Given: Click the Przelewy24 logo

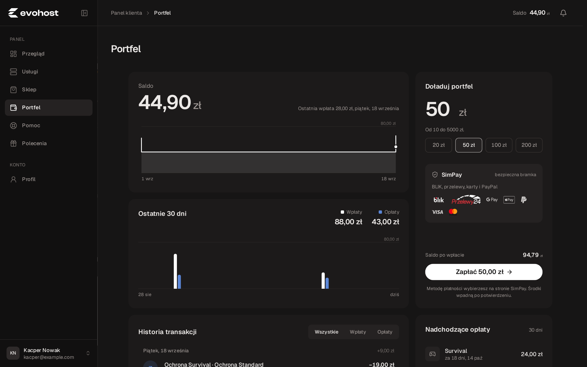Looking at the screenshot, I should [x=466, y=200].
